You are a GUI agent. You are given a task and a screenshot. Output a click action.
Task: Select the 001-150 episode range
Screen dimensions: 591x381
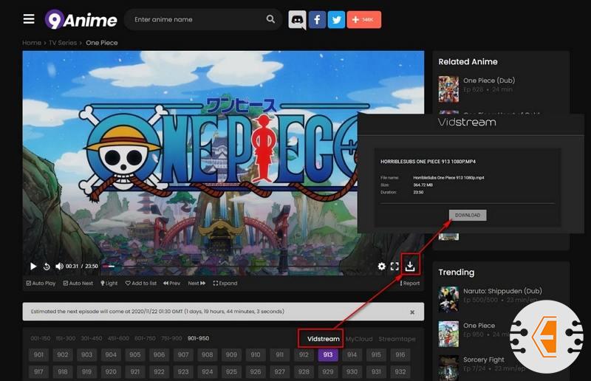pos(40,339)
